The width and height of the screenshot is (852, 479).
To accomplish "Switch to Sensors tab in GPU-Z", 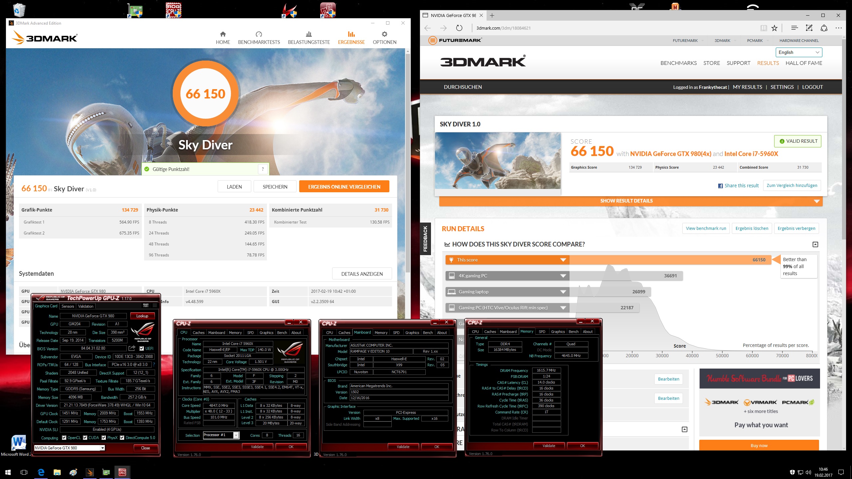I will 68,306.
